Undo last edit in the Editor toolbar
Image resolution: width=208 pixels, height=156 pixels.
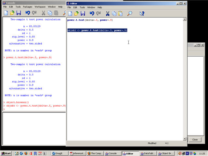(92, 13)
